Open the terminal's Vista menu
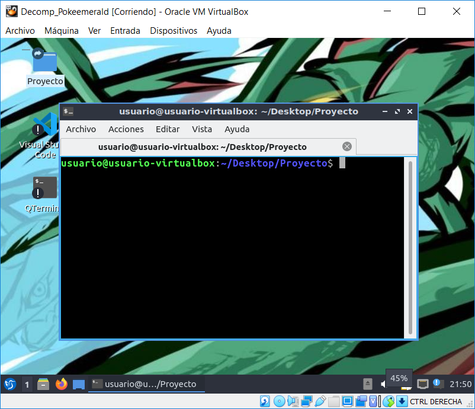The image size is (475, 409). click(x=202, y=129)
